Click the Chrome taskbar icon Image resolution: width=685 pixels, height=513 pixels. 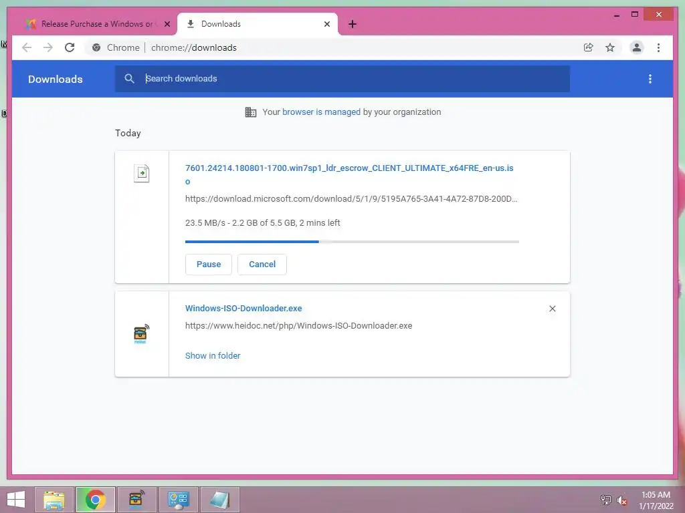(95, 500)
